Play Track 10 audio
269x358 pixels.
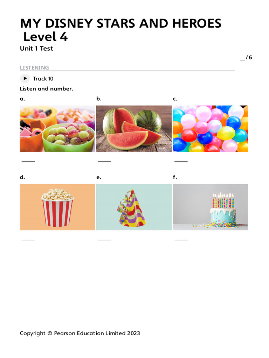pos(25,79)
